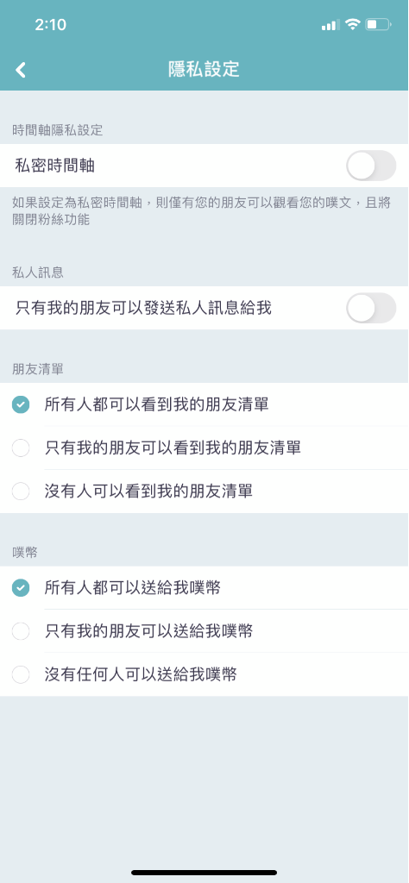Select 只有我的朋友可以送給我噗幣 radio
Image resolution: width=409 pixels, height=883 pixels.
(x=21, y=631)
